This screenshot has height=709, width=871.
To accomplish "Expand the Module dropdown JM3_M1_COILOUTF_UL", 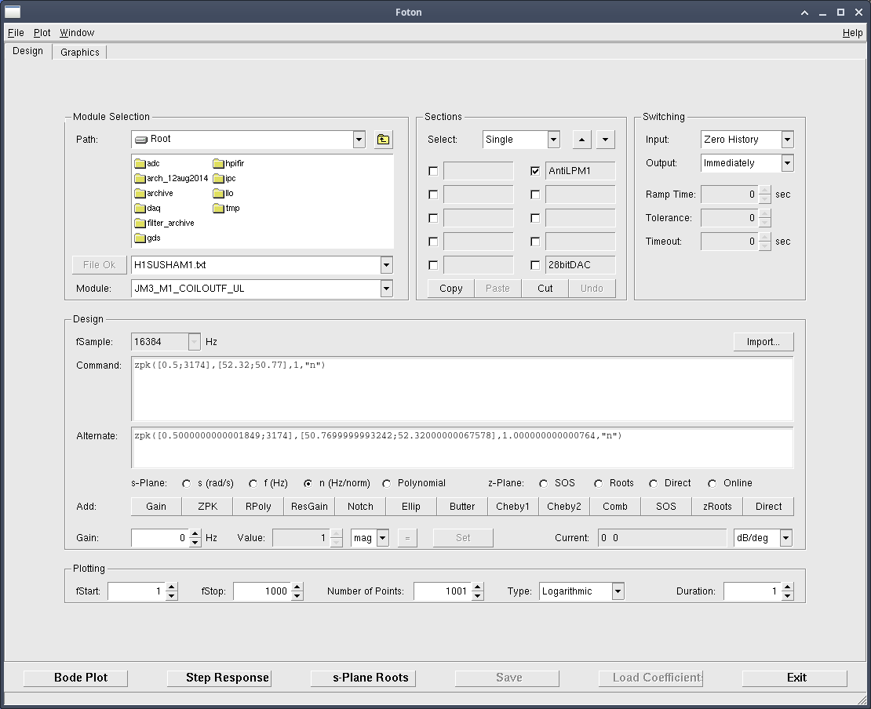I will [386, 289].
